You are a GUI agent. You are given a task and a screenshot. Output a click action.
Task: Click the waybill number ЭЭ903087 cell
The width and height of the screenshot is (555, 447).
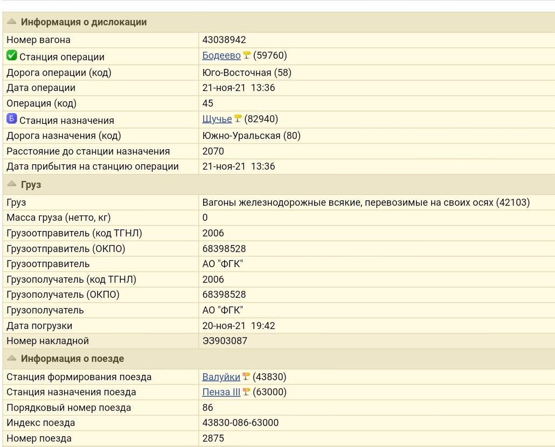tap(225, 341)
